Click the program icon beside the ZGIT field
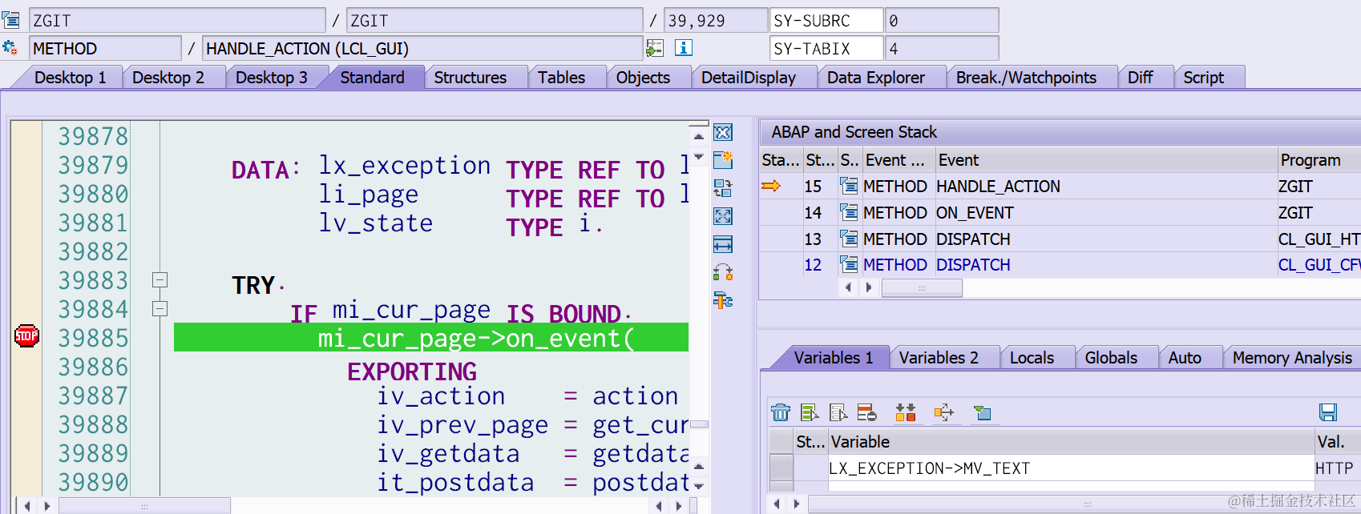1361x514 pixels. tap(10, 20)
